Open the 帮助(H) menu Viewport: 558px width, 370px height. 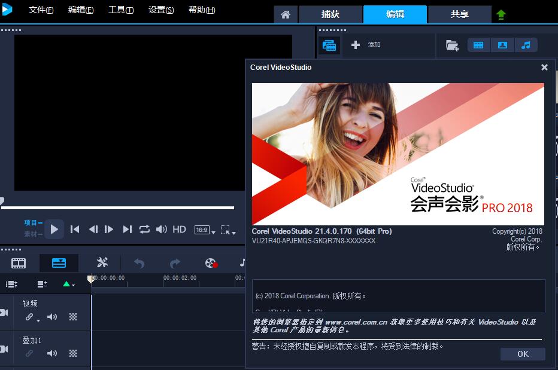tap(202, 10)
